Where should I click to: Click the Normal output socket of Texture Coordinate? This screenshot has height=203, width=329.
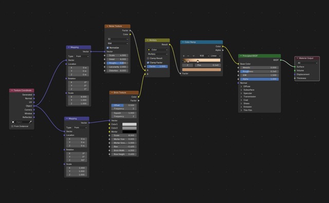point(34,98)
